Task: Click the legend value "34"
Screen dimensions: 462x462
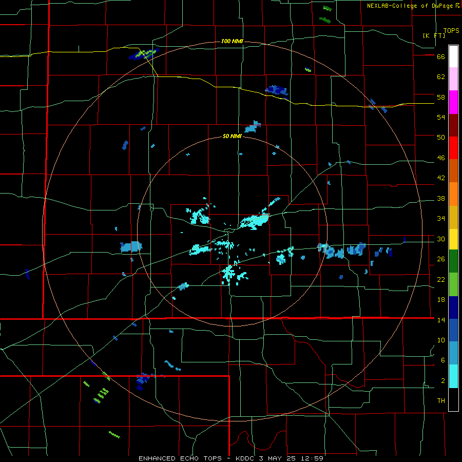Action: click(x=441, y=219)
